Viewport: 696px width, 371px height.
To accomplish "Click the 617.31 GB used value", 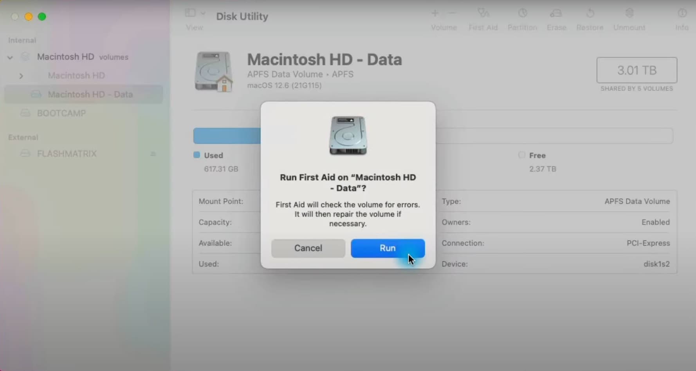I will [x=221, y=169].
